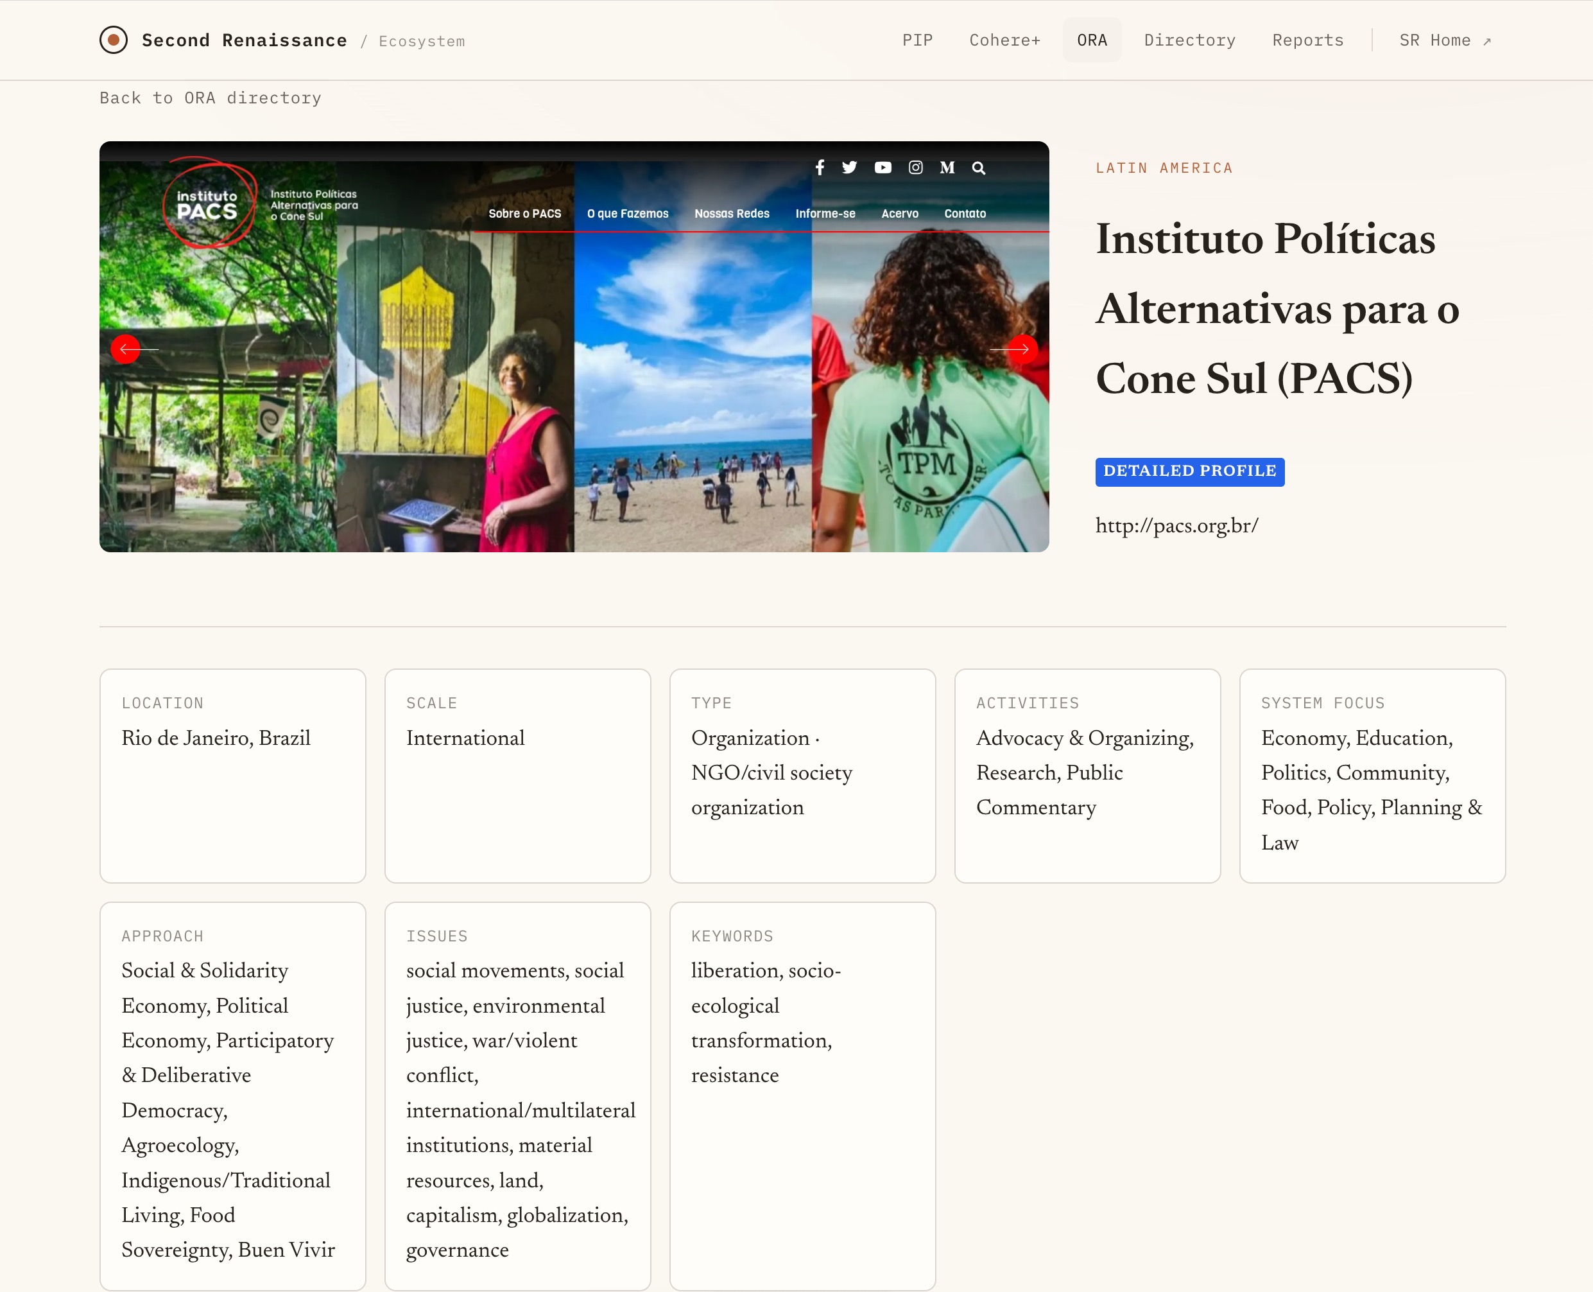Click the Second Renaissance circular logo icon
1593x1292 pixels.
[114, 40]
